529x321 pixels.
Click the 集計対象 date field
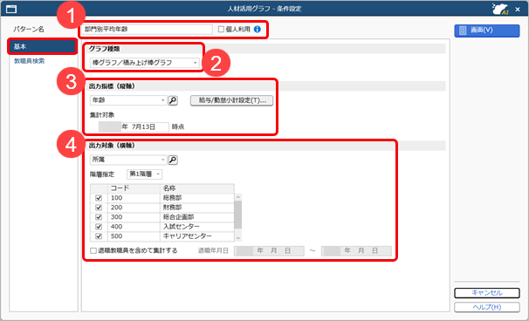pos(134,127)
